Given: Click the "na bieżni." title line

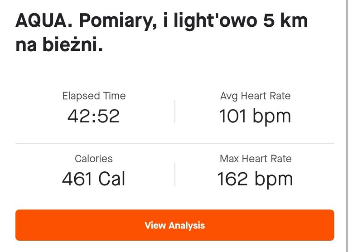Looking at the screenshot, I should pos(59,44).
